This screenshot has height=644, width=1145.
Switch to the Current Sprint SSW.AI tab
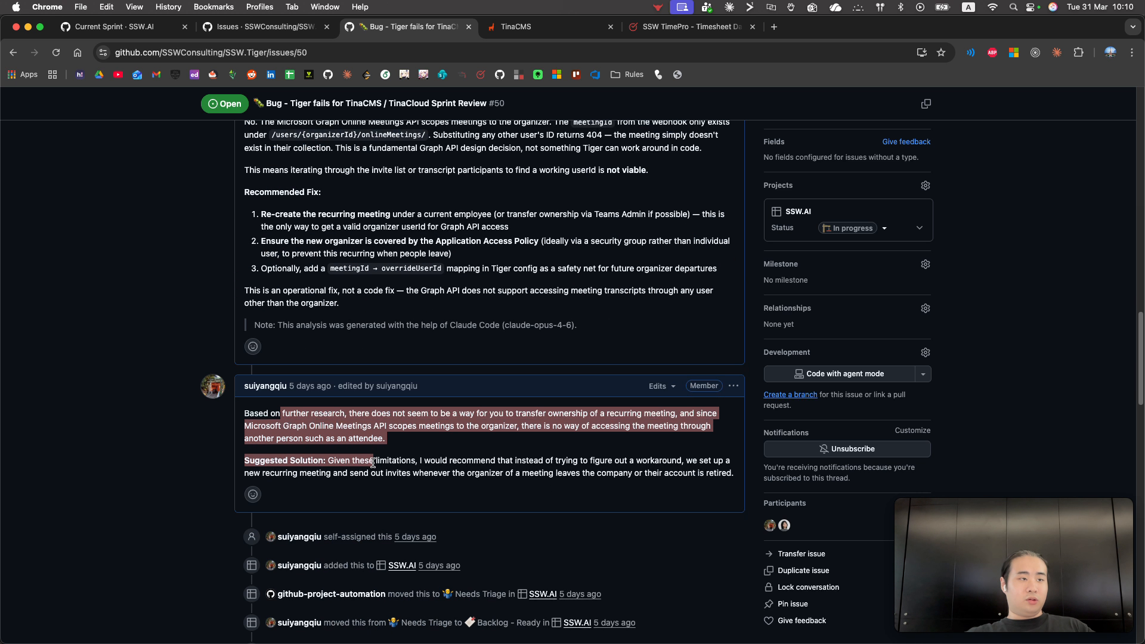click(x=114, y=27)
